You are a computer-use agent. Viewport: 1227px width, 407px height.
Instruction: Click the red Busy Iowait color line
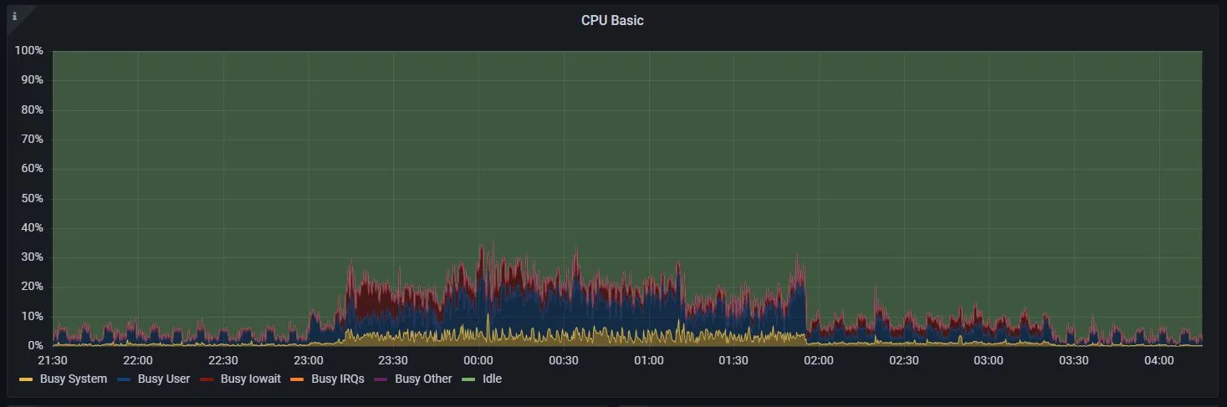(x=207, y=379)
